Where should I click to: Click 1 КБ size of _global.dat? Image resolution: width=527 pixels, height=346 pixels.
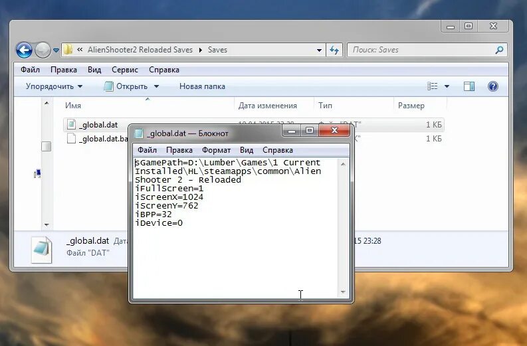(x=433, y=125)
